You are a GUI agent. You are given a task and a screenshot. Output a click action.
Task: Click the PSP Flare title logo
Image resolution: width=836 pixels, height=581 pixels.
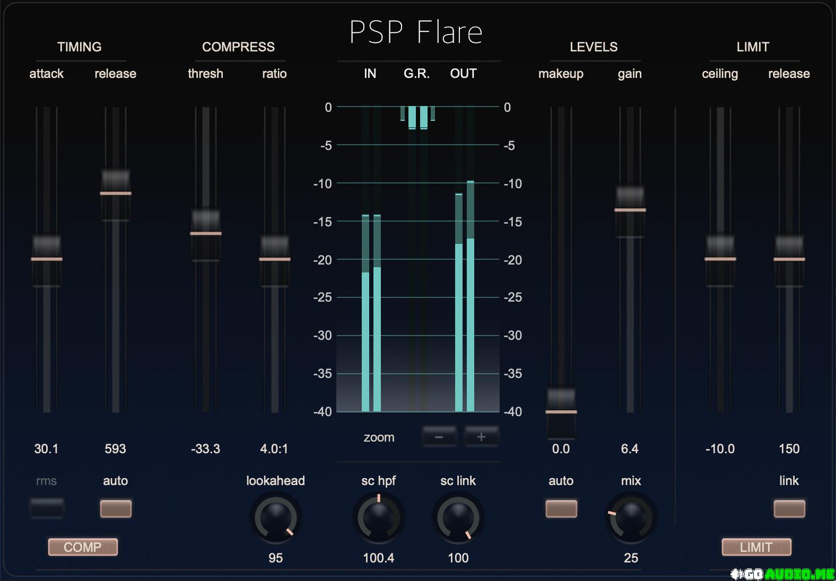416,32
